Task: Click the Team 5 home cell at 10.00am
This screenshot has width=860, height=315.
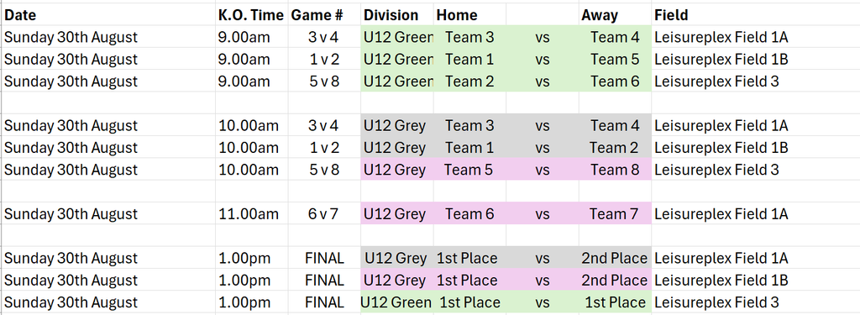Action: [469, 170]
